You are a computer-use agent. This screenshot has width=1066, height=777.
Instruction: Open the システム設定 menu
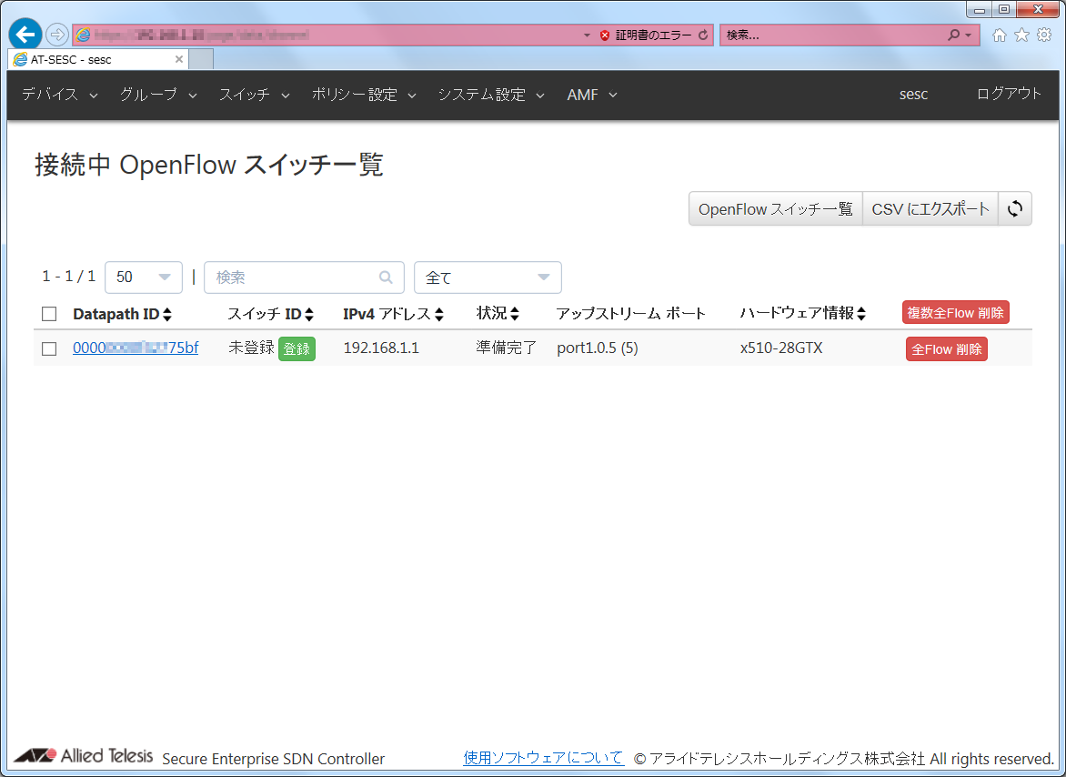[x=491, y=96]
